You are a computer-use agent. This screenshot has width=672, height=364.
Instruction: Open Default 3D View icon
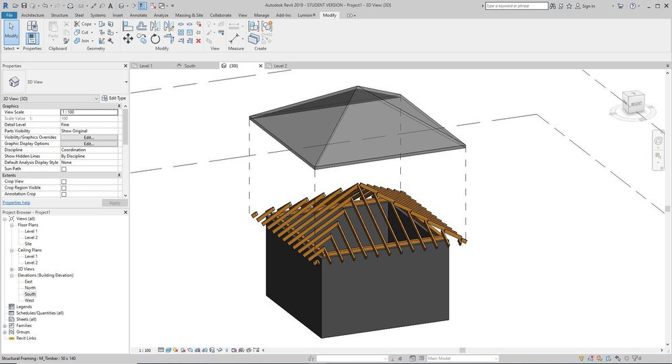122,5
